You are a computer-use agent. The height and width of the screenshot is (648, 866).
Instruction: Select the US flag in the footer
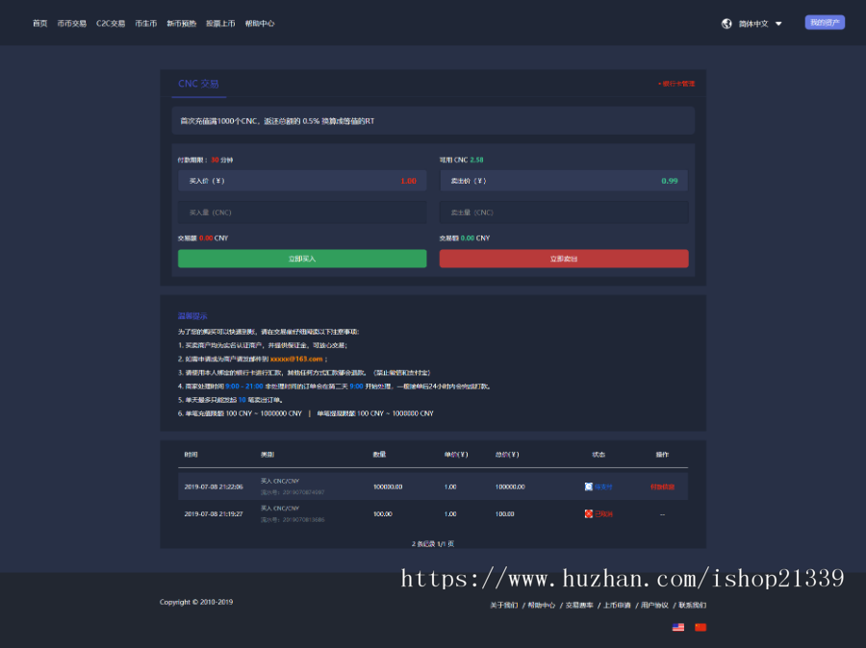click(678, 627)
